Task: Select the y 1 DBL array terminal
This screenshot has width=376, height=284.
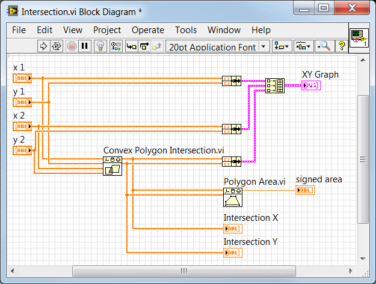Action: 22,102
